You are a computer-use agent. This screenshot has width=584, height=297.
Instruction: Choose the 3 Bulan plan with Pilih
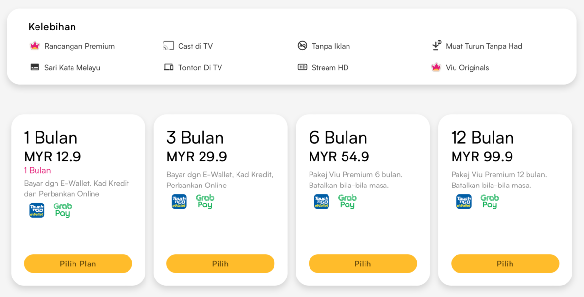(x=220, y=263)
